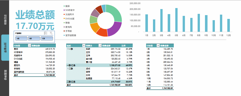Click the SD存储卡 legend color swatch
The width and height of the screenshot is (241, 96).
pos(64,10)
